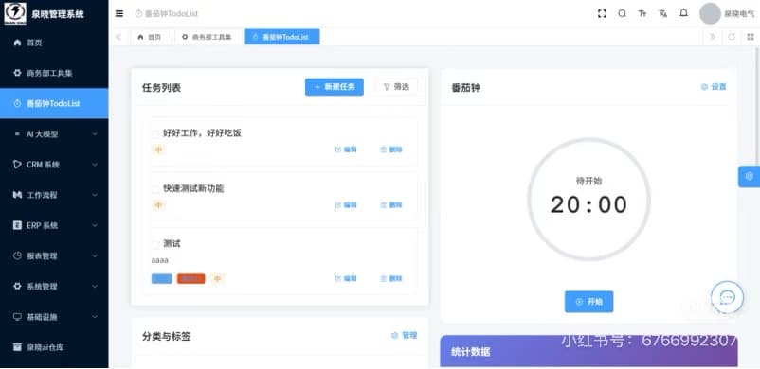Screen dimensions: 760x369
Task: Click the blue tag on 测试 task
Action: point(162,279)
